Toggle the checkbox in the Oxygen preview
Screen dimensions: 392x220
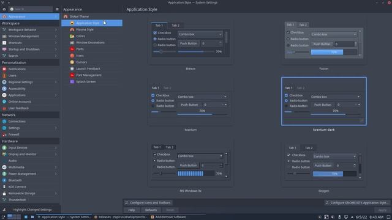tap(288, 155)
